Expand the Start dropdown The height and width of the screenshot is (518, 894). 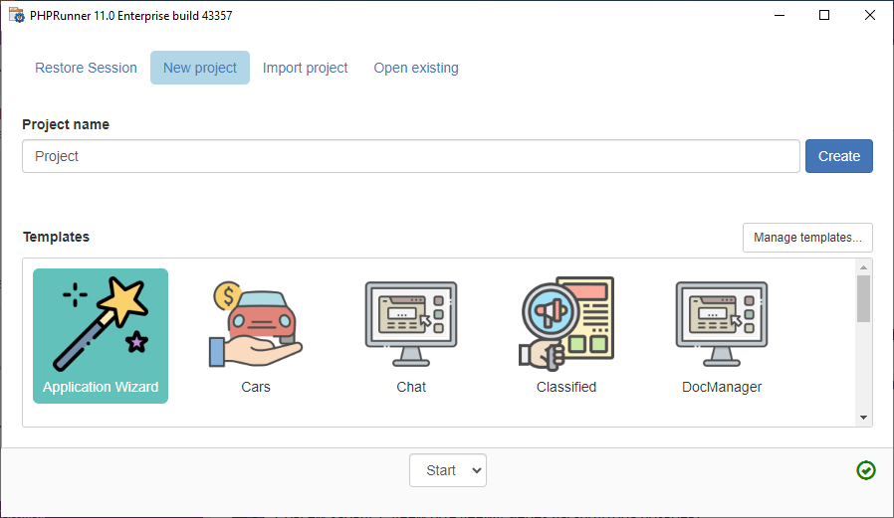[448, 470]
